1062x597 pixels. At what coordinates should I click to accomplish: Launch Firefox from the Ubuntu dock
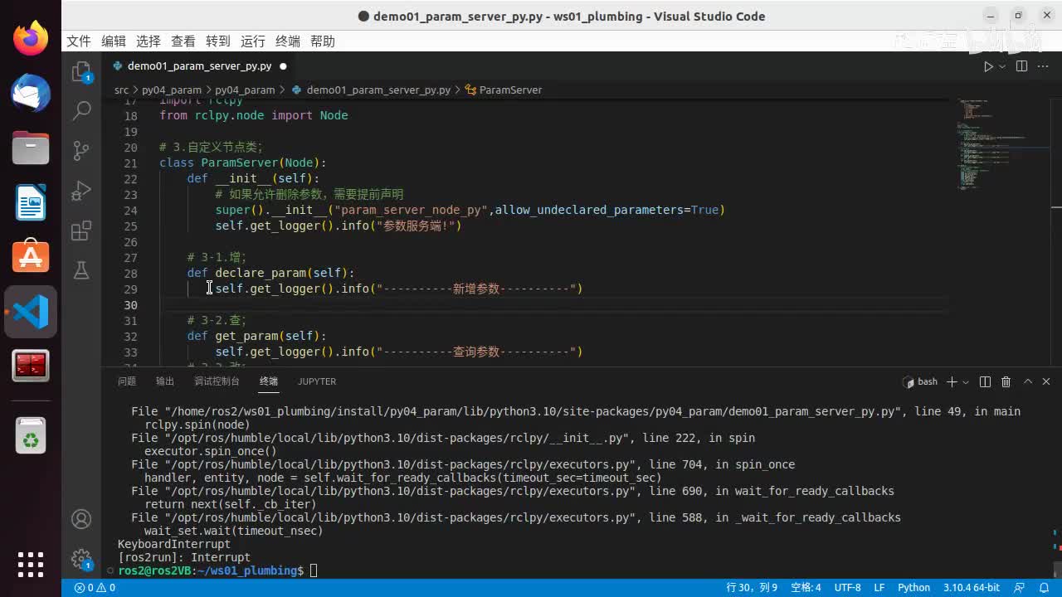point(31,38)
